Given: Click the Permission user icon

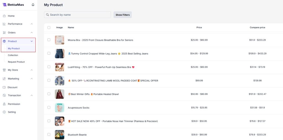Looking at the screenshot, I should pyautogui.click(x=4, y=104).
